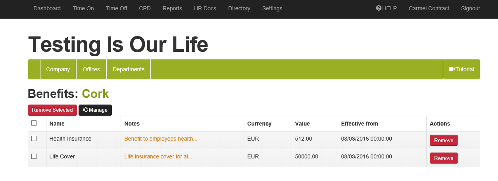The width and height of the screenshot is (498, 181).
Task: Switch to the Departments tab
Action: [129, 69]
